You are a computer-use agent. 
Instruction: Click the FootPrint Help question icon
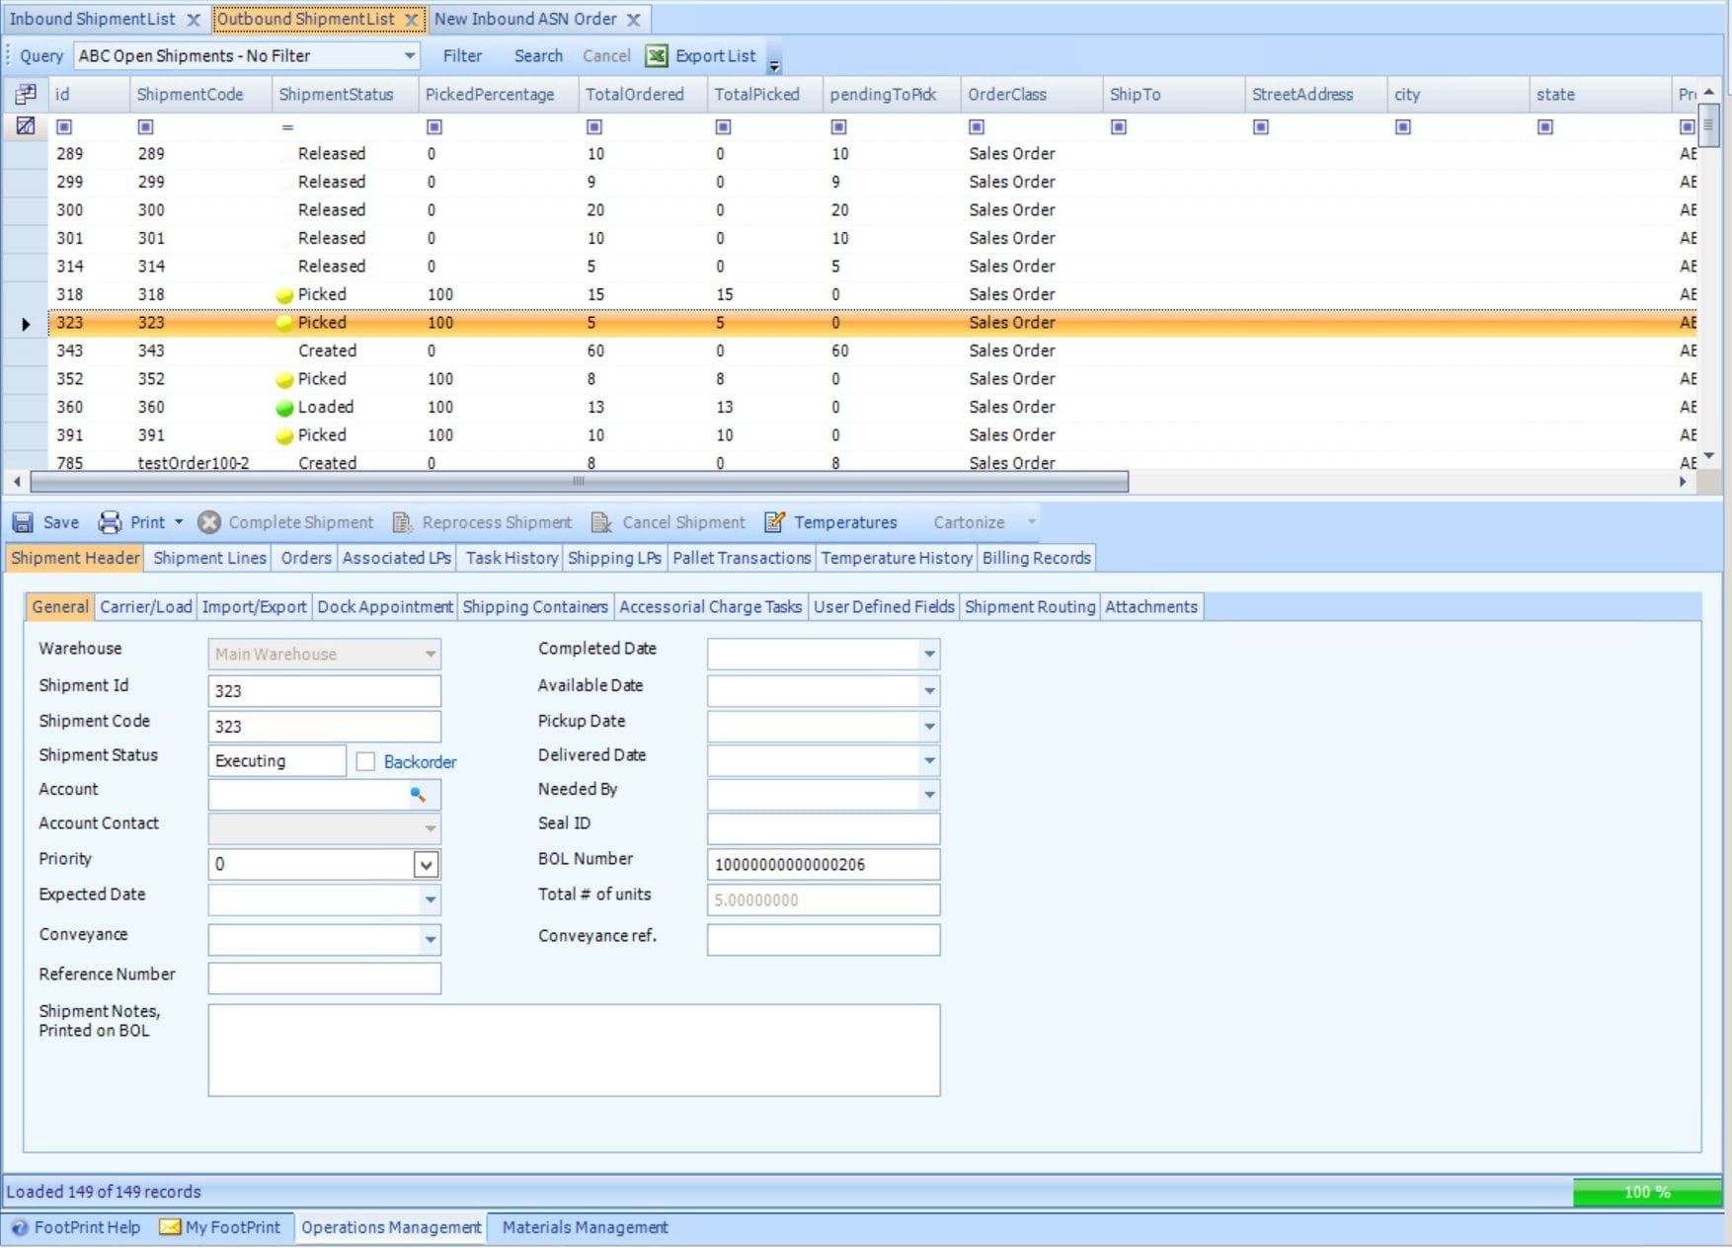tap(20, 1227)
